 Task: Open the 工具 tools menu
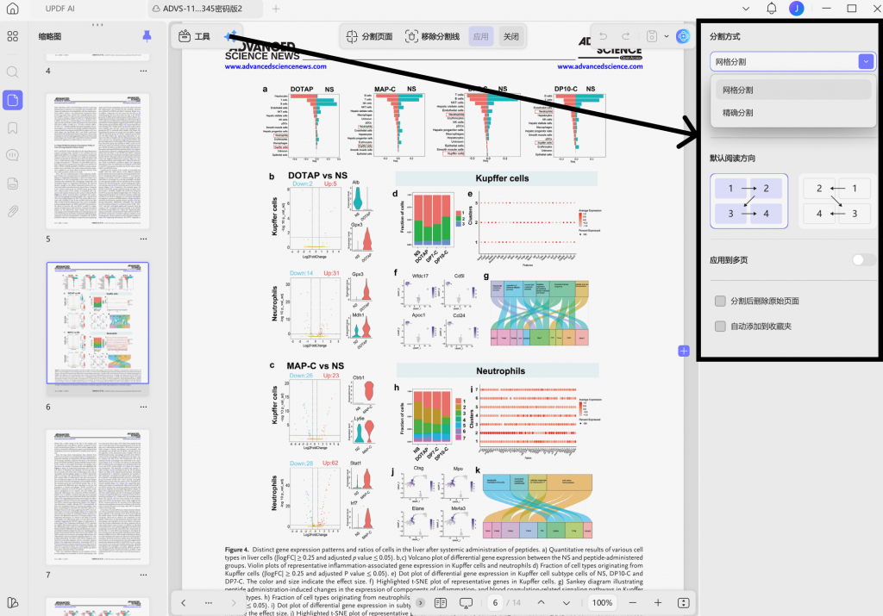(194, 36)
